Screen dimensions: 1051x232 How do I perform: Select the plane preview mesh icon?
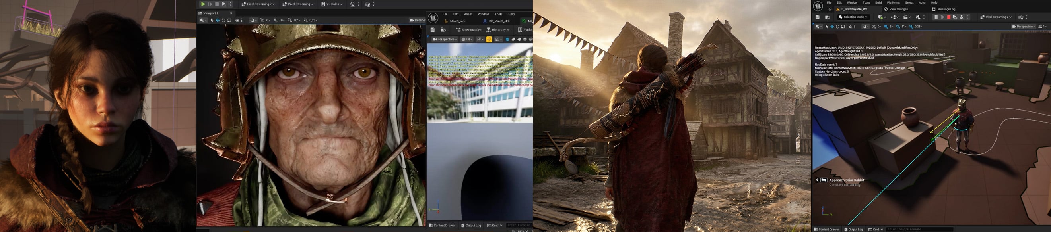coord(519,40)
